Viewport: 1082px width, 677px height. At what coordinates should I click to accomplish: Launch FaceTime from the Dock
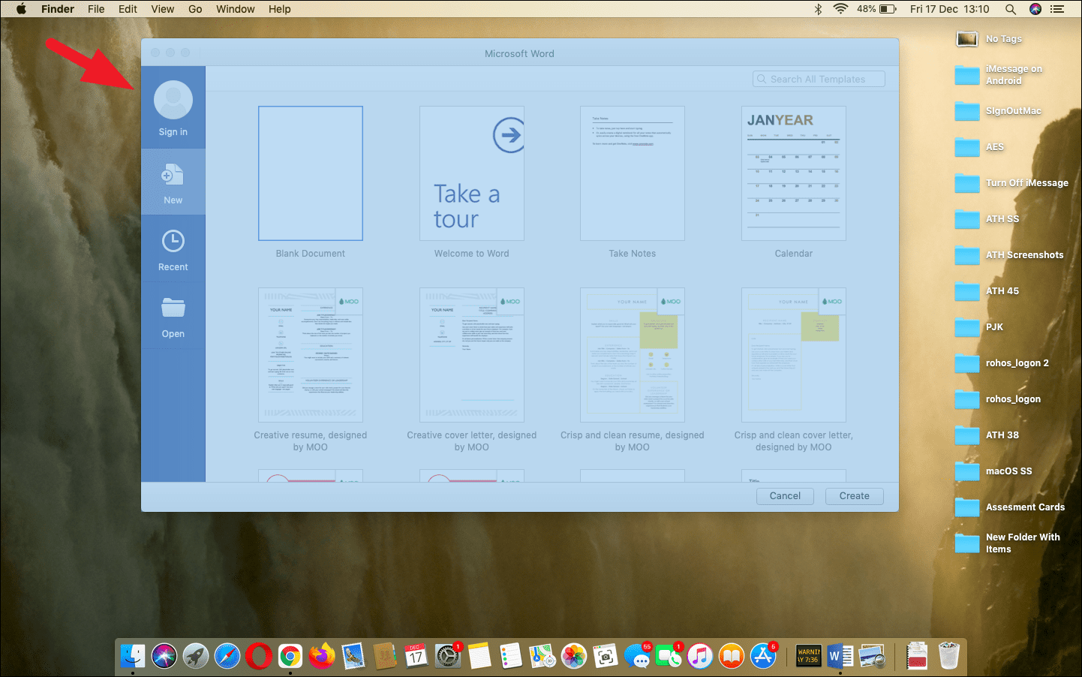tap(669, 657)
